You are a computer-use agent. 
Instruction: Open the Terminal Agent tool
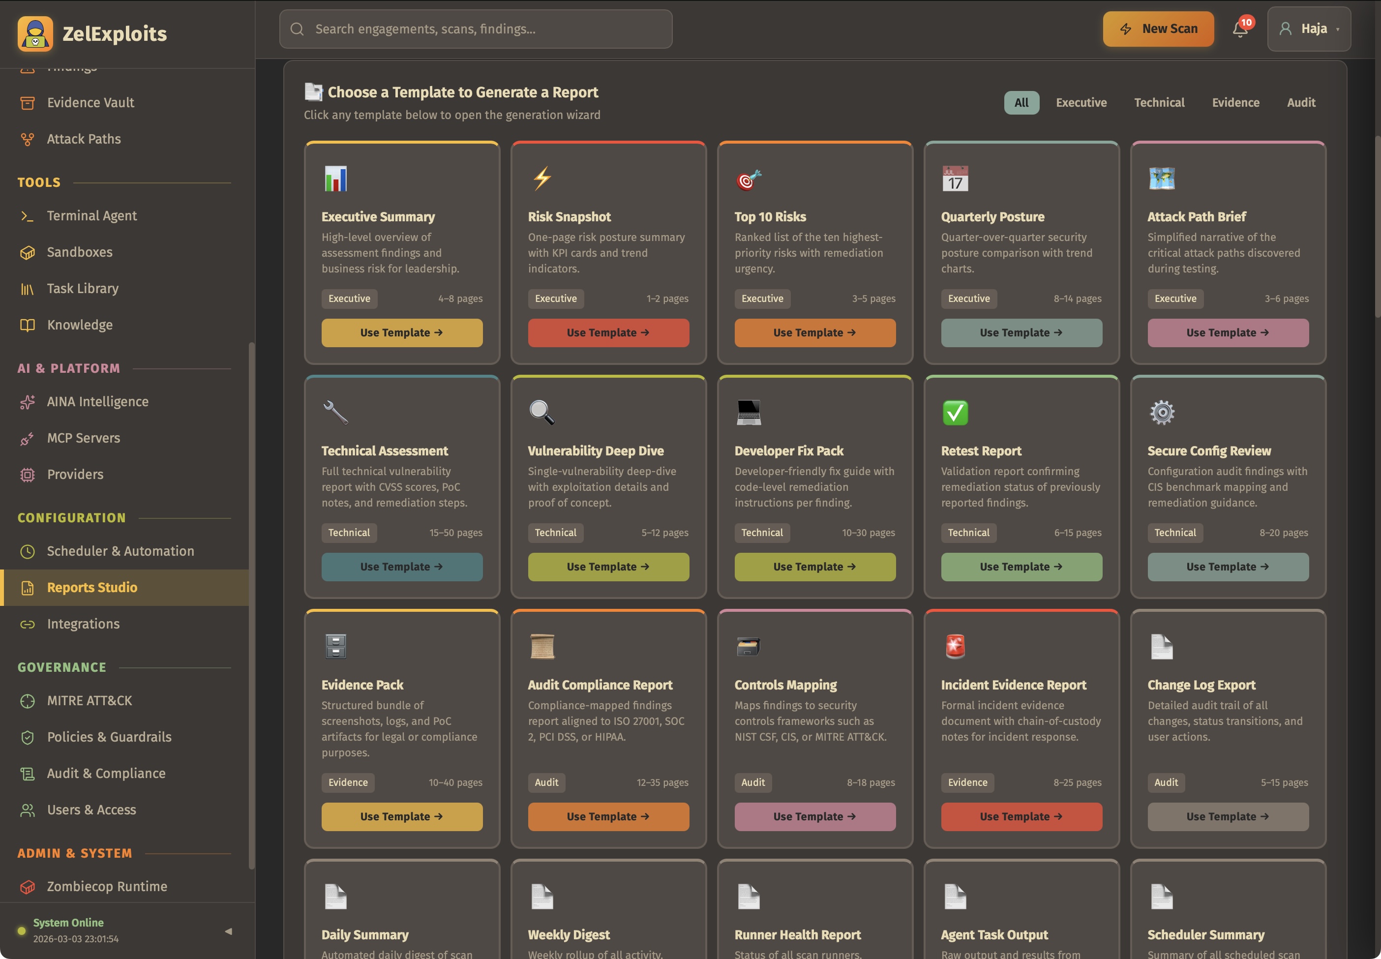coord(91,216)
